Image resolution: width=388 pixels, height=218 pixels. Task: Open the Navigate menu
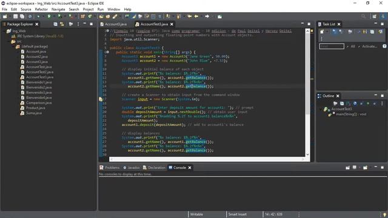[58, 10]
